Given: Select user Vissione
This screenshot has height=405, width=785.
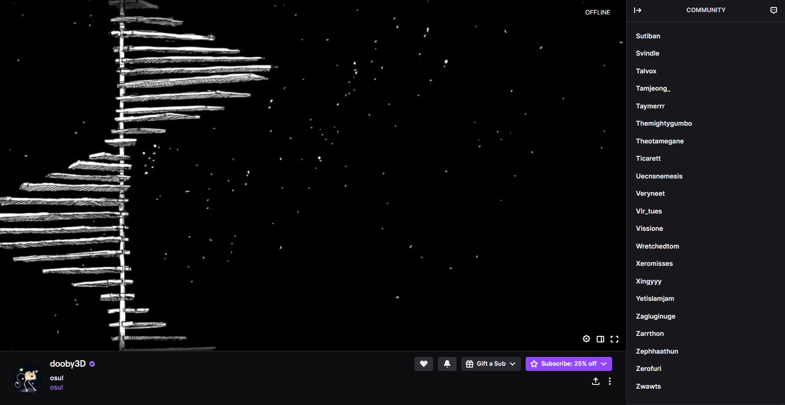Looking at the screenshot, I should [649, 228].
